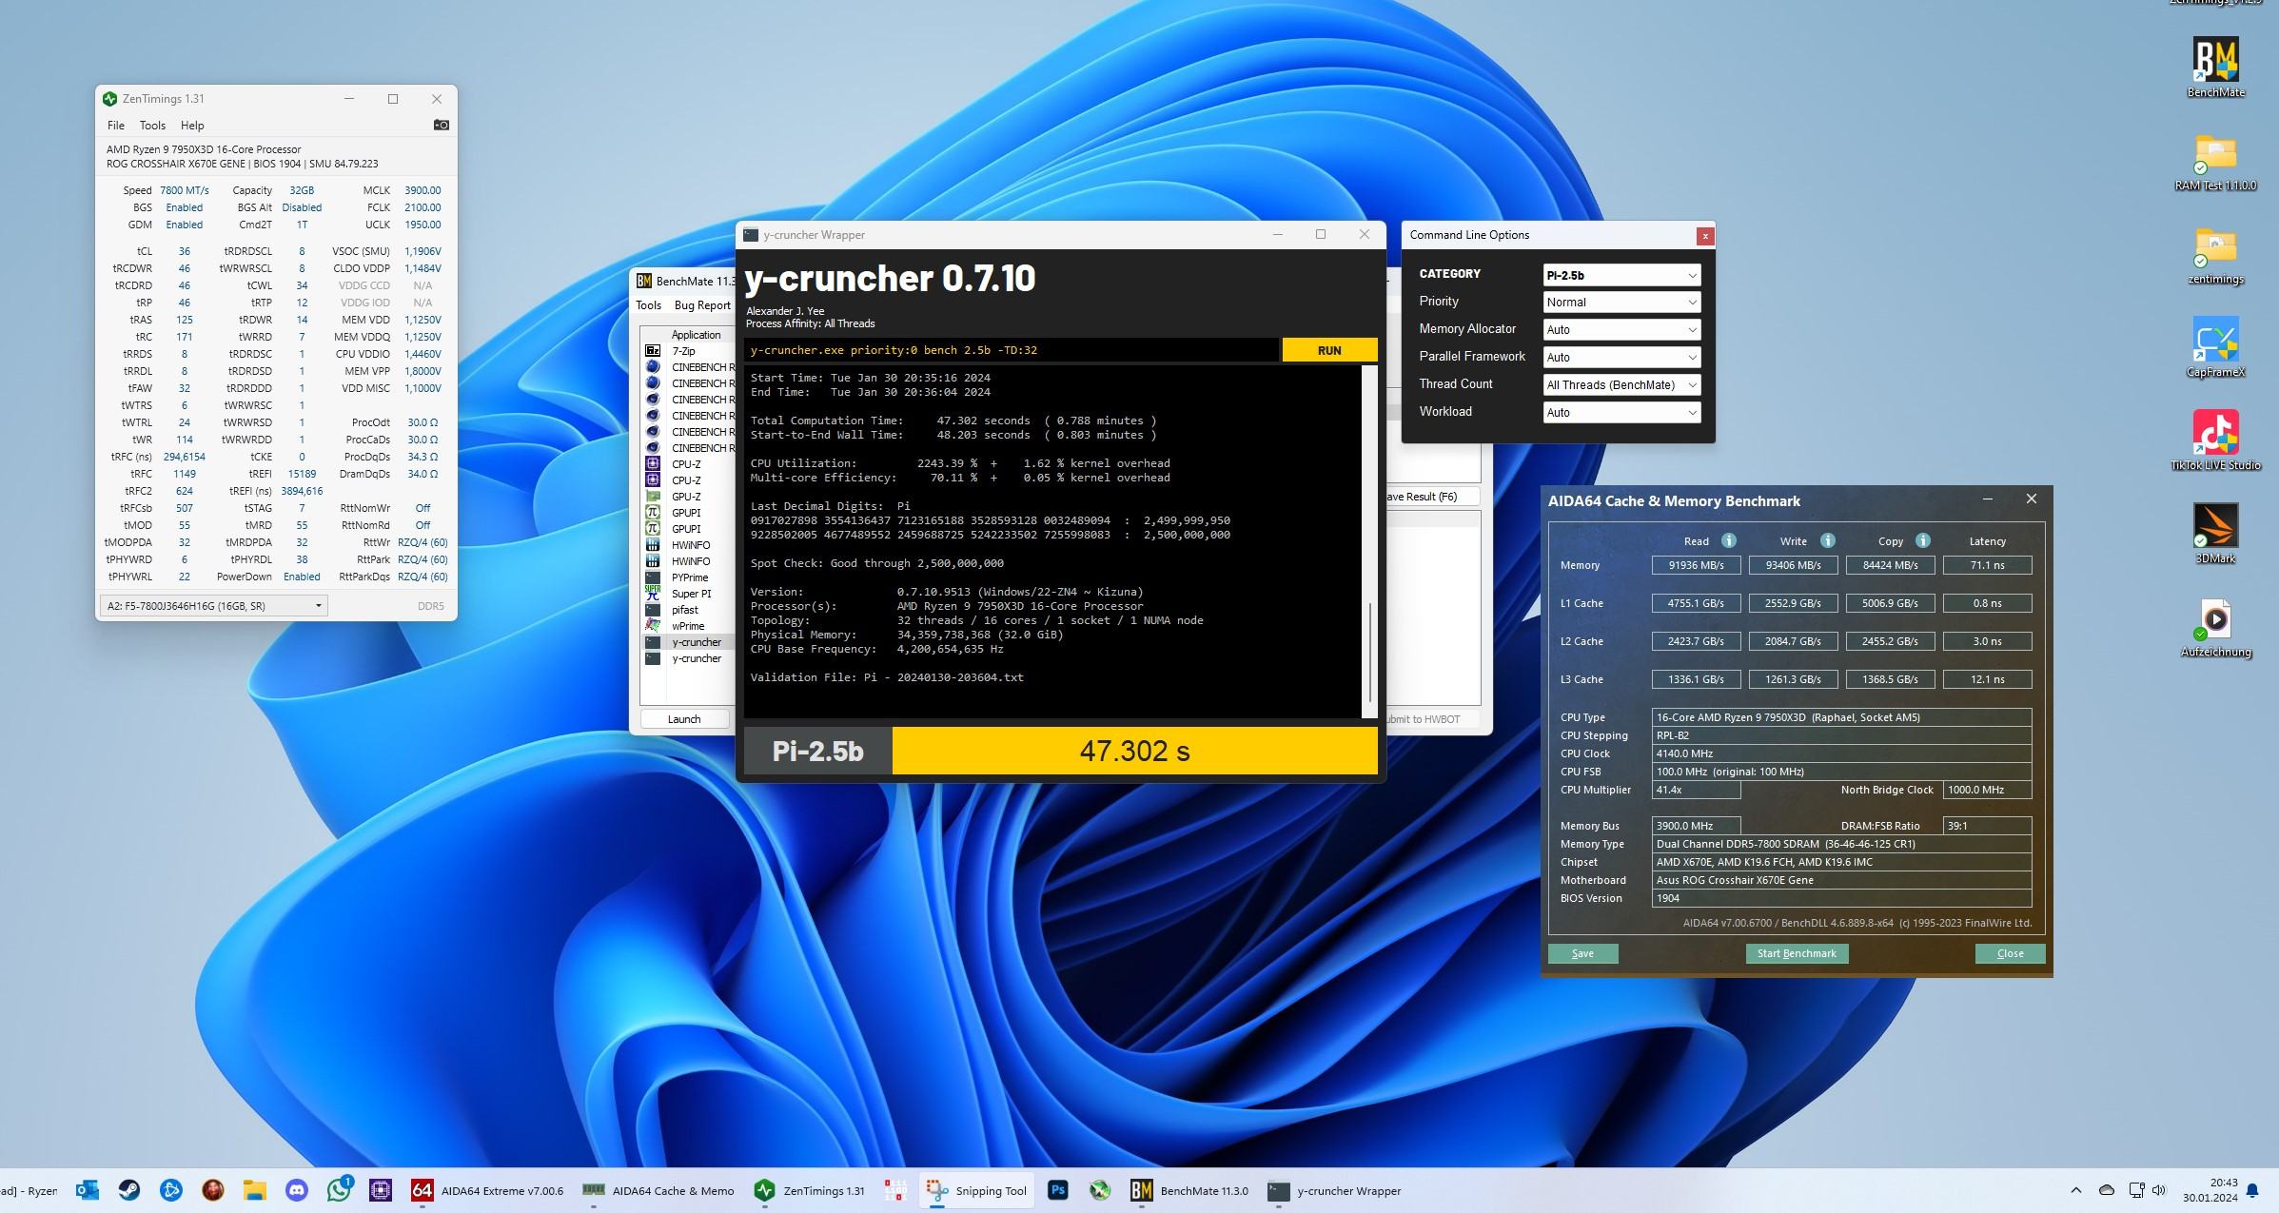Viewport: 2279px width, 1213px height.
Task: Click the 47.302 s result bar
Action: pos(1134,751)
